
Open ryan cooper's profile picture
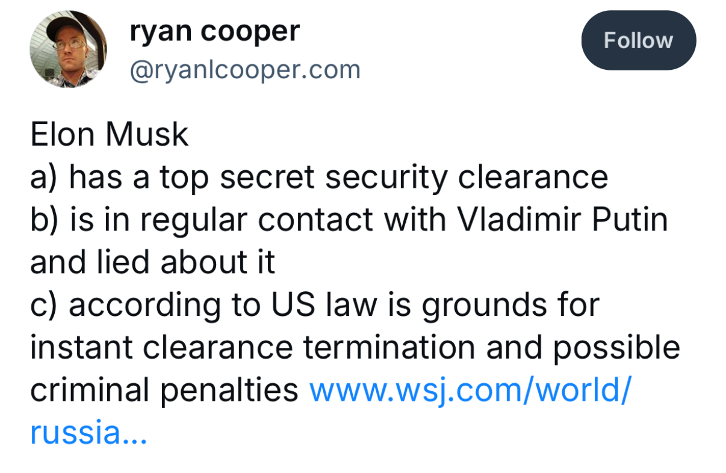click(x=68, y=49)
